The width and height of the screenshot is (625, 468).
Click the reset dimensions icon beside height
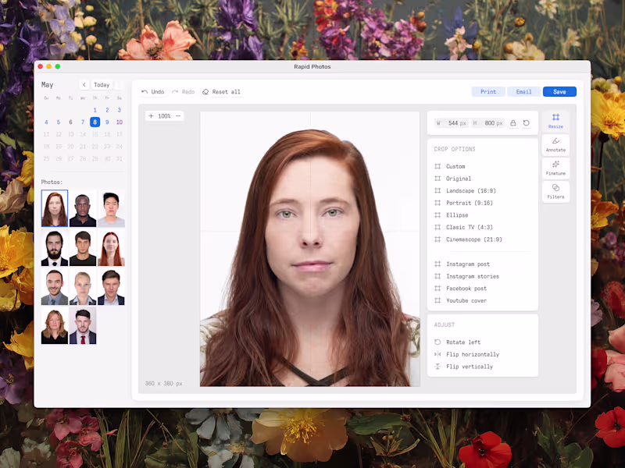[527, 123]
